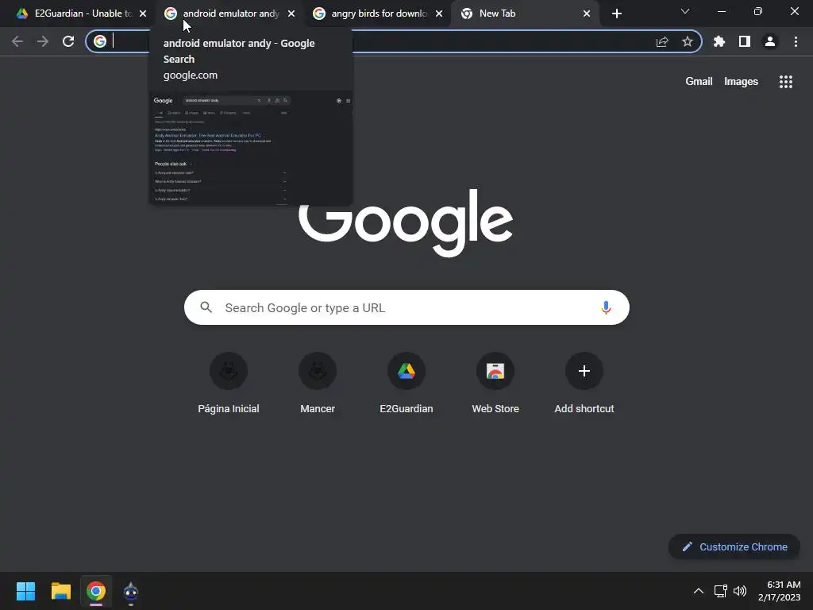The height and width of the screenshot is (610, 813).
Task: Toggle the Chrome side panel
Action: click(x=745, y=41)
